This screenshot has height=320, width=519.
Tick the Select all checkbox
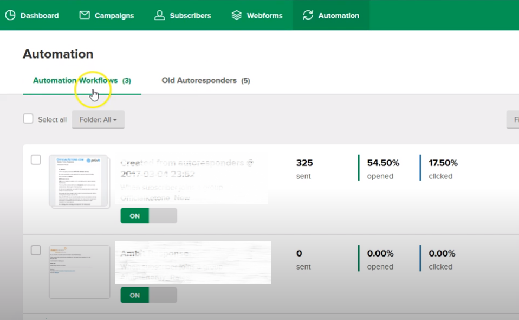point(28,119)
